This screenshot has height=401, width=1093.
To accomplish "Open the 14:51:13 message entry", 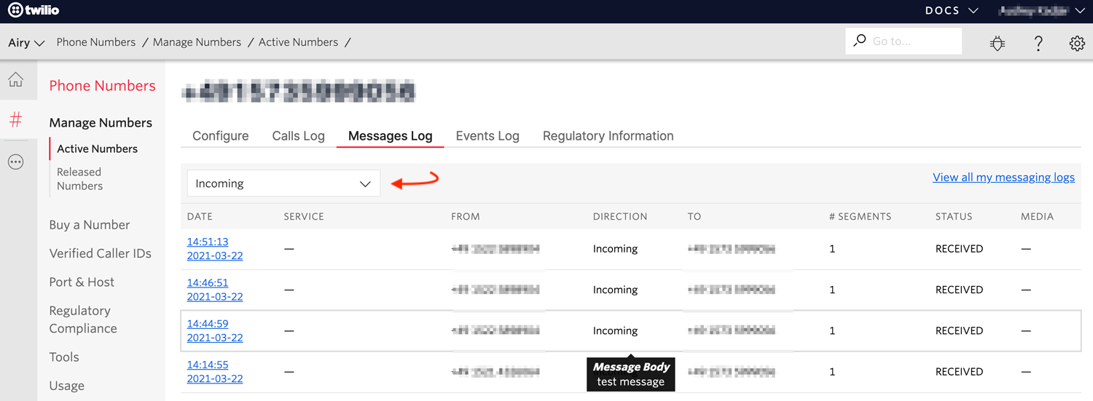I will (208, 242).
